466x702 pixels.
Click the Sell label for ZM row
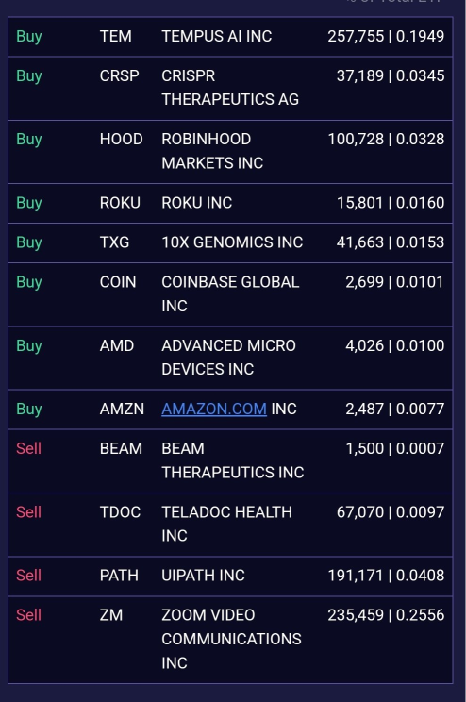click(28, 615)
